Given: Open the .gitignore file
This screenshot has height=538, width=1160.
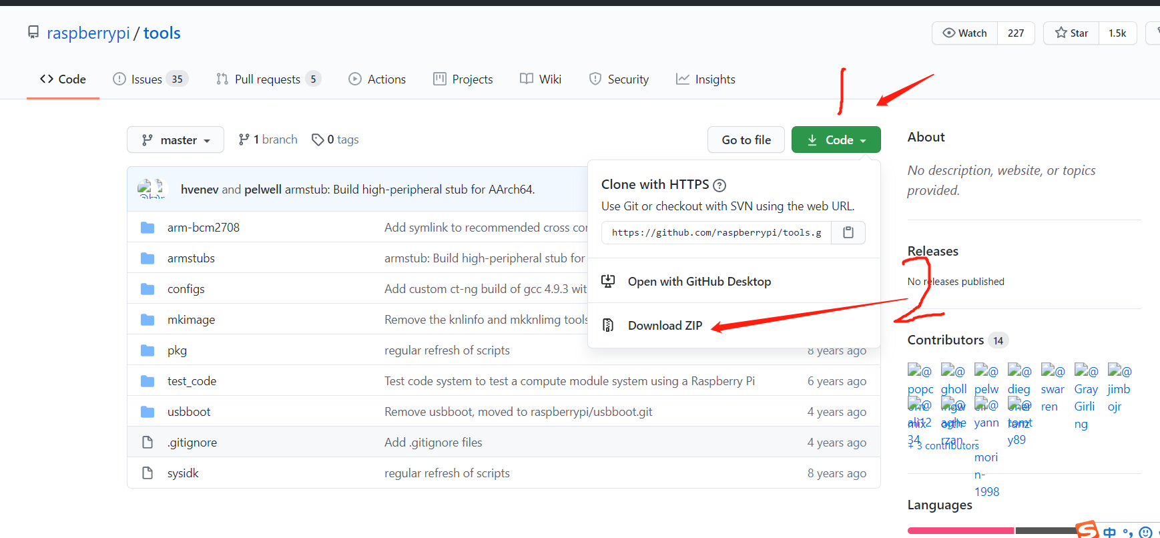Looking at the screenshot, I should [192, 443].
